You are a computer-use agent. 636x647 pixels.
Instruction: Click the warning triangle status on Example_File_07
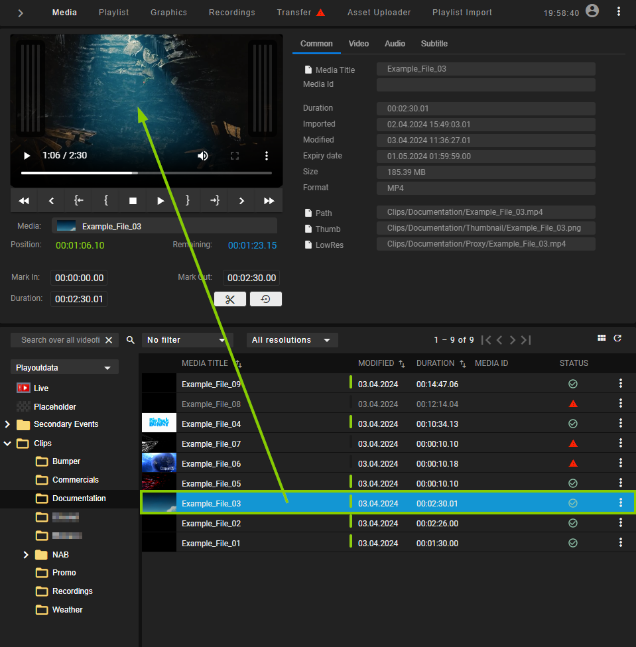tap(572, 443)
